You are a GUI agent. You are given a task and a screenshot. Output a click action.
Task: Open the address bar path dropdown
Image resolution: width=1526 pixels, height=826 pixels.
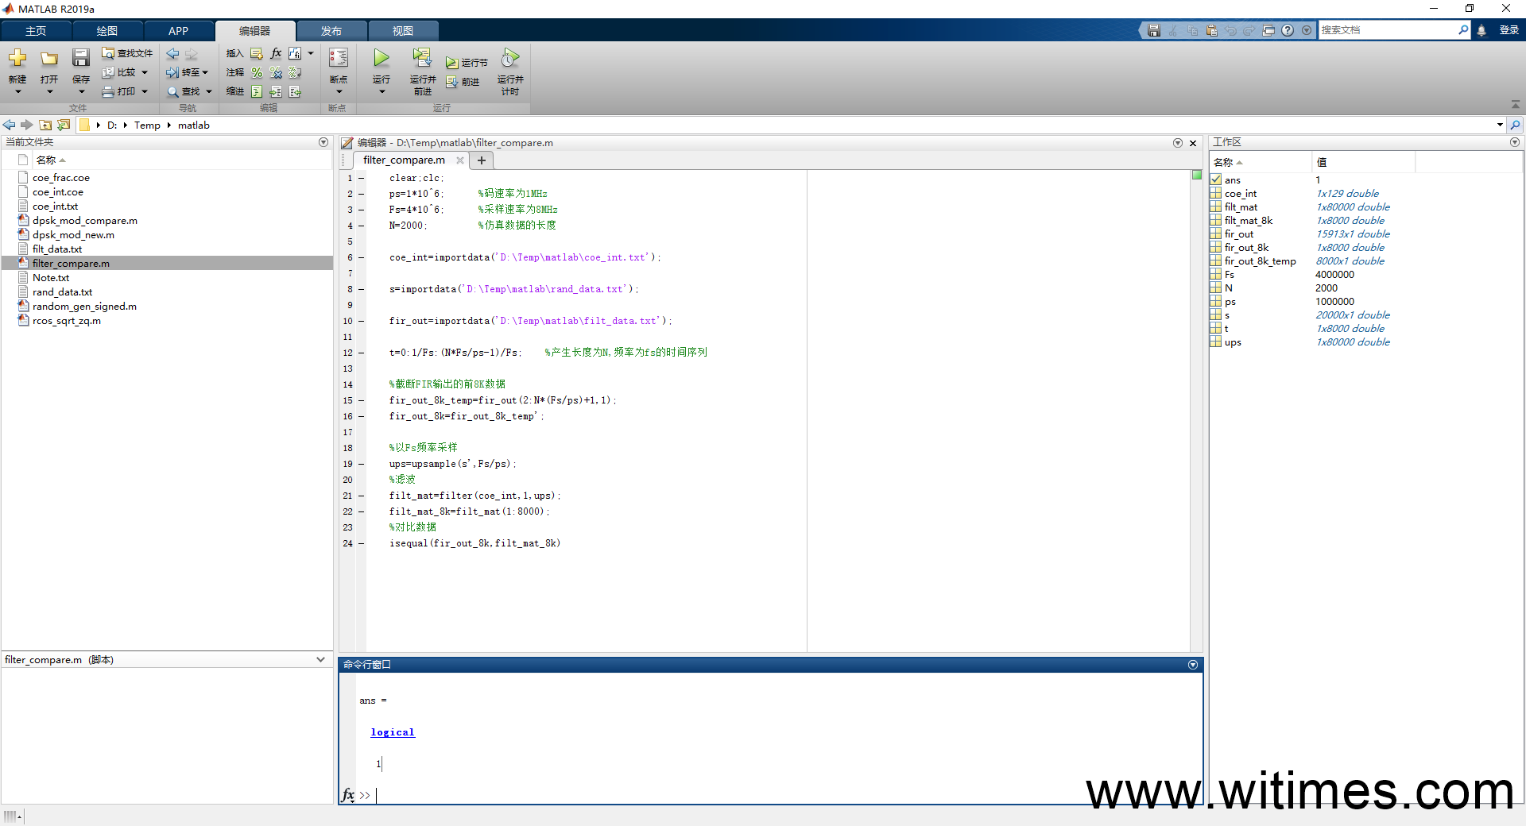click(x=1500, y=125)
